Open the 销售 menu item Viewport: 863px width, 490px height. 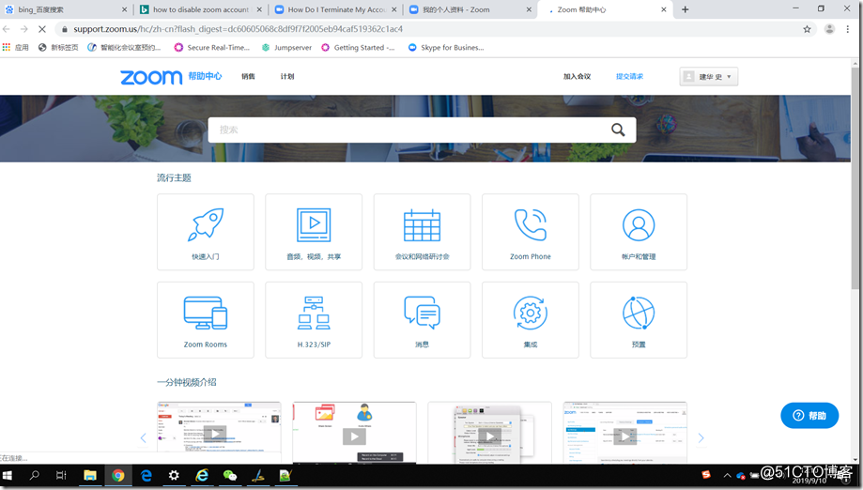[x=248, y=76]
